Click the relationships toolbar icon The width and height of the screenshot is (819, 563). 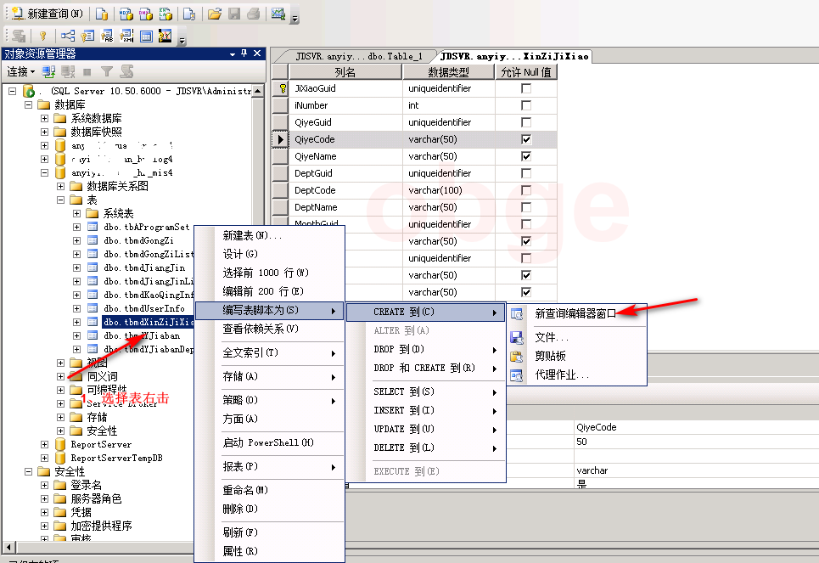tap(68, 36)
